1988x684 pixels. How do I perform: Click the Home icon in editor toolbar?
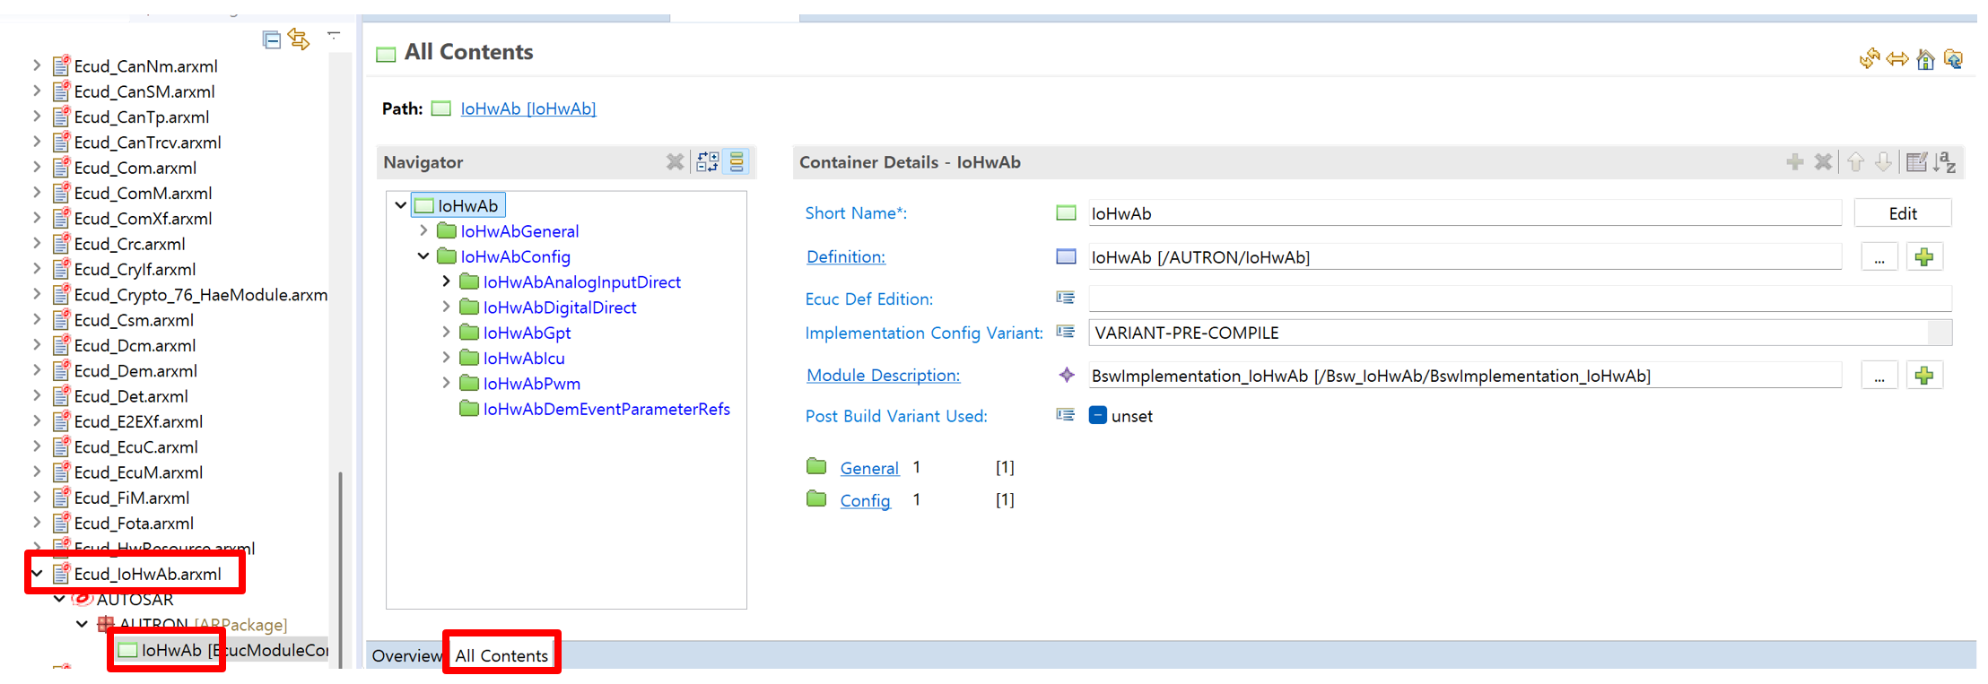pyautogui.click(x=1925, y=60)
